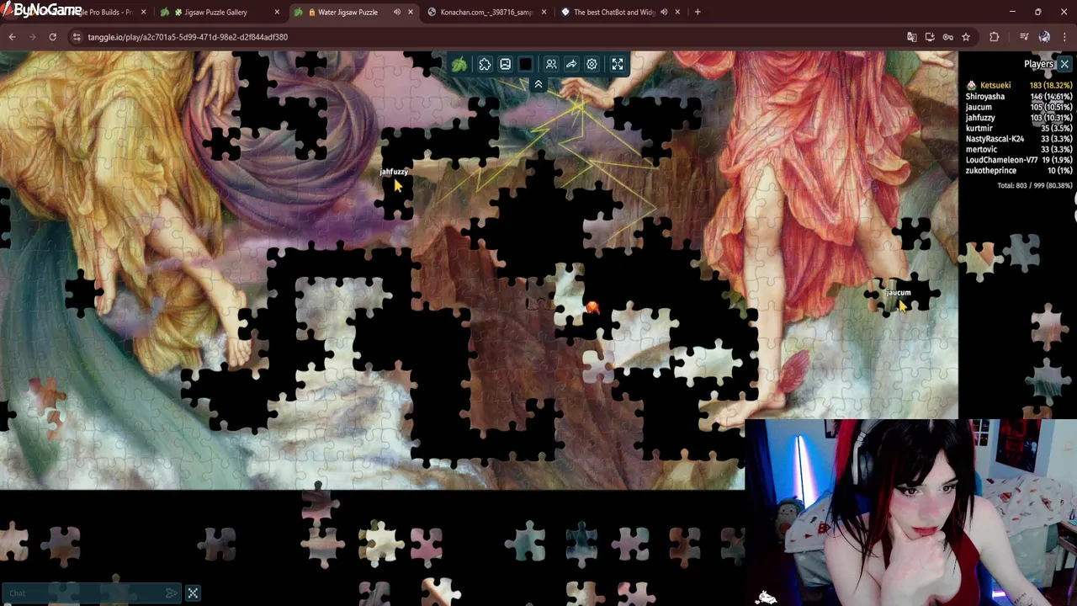This screenshot has height=606, width=1077.
Task: Bookmark this page star icon
Action: click(x=966, y=37)
